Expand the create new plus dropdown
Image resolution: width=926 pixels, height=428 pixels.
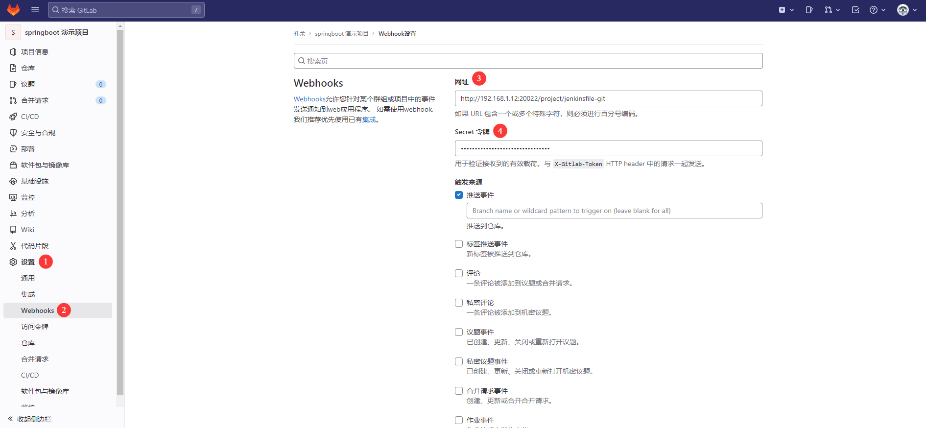pyautogui.click(x=786, y=10)
